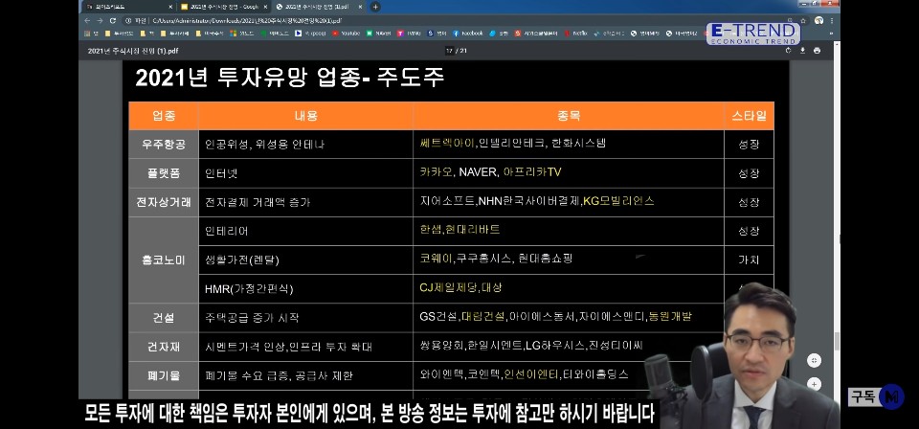Click the '건자재' sector cell
Viewport: 919px width, 429px height.
coord(164,347)
